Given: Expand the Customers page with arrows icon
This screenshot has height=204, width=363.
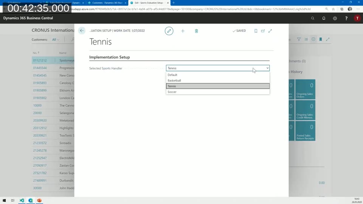Looking at the screenshot, I should point(327,39).
